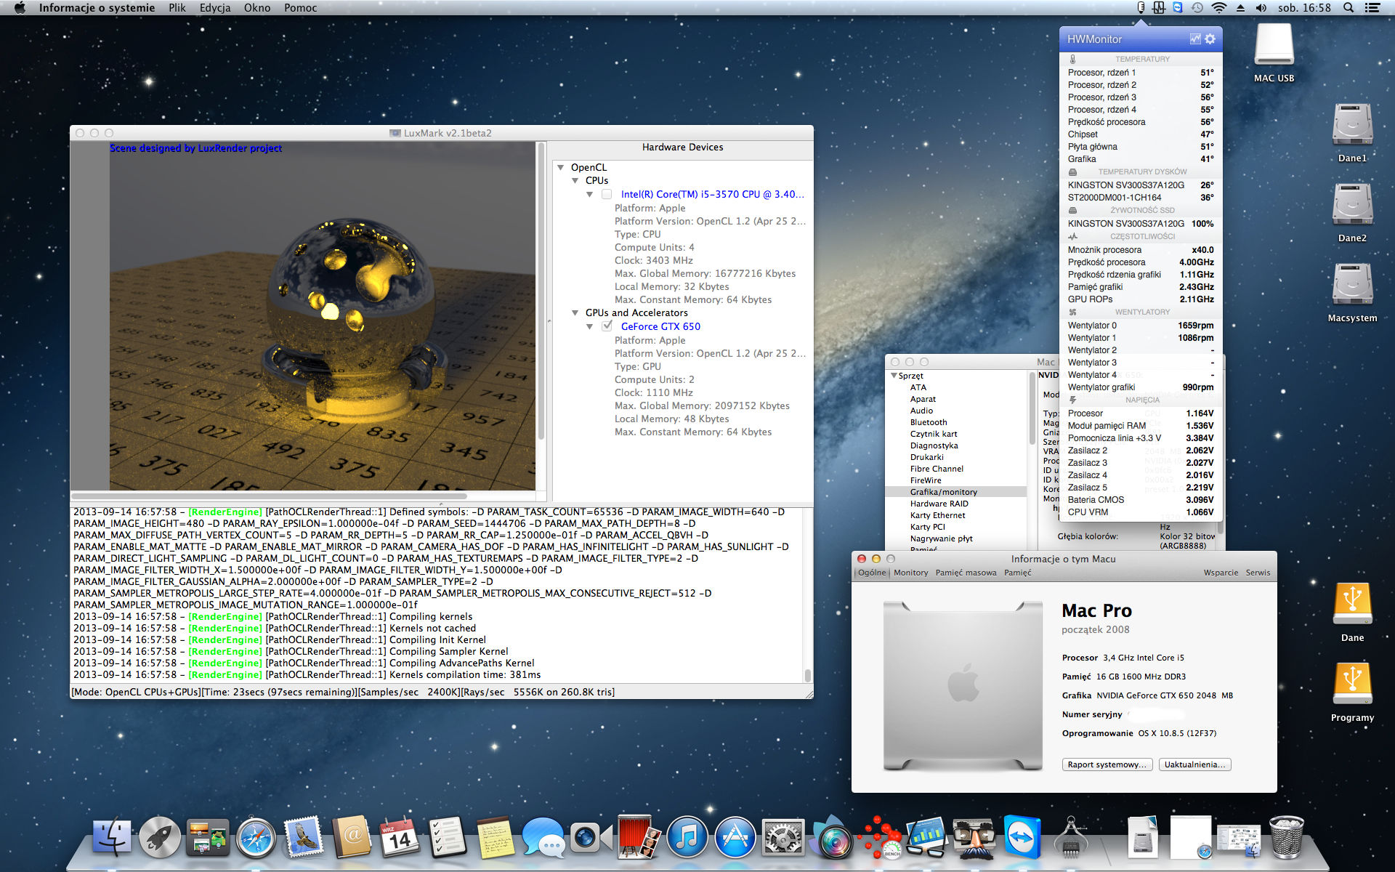
Task: Launch FaceTime from the dock
Action: [x=591, y=838]
